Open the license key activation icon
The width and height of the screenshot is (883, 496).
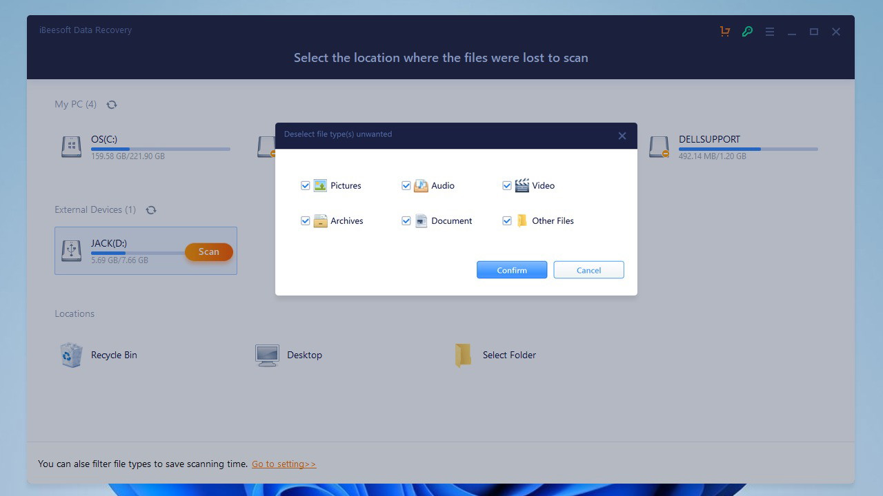747,32
